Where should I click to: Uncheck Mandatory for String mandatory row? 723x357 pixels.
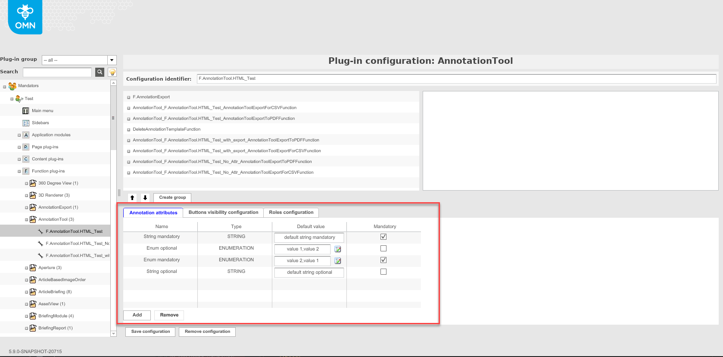[x=383, y=237]
